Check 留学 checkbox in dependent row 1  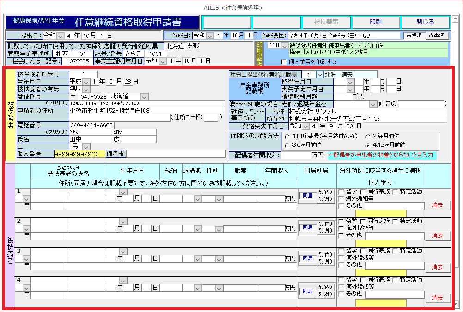tap(341, 192)
